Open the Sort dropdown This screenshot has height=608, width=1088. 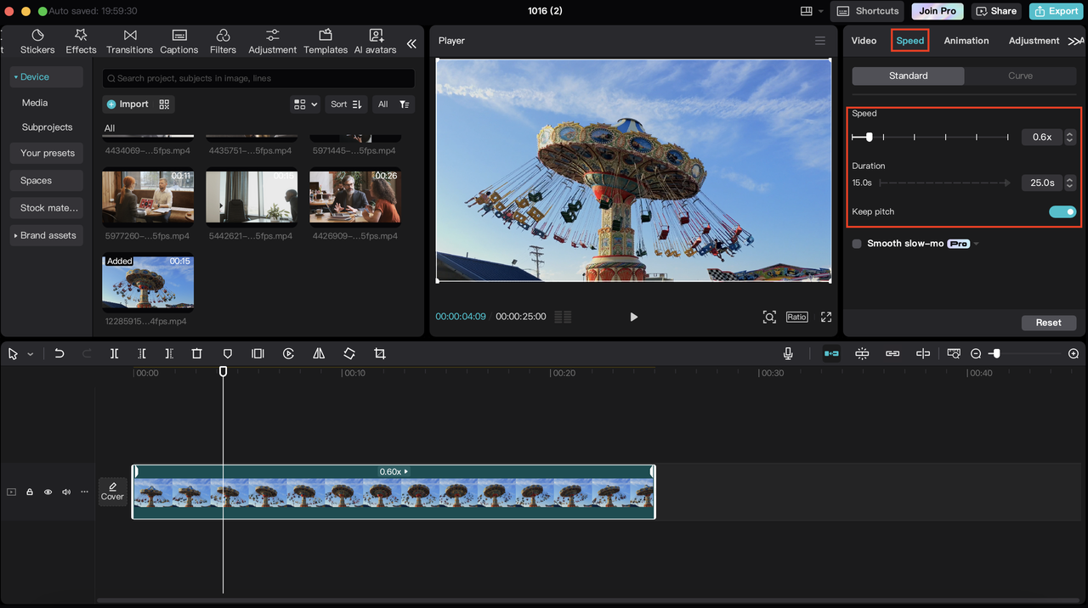click(346, 104)
